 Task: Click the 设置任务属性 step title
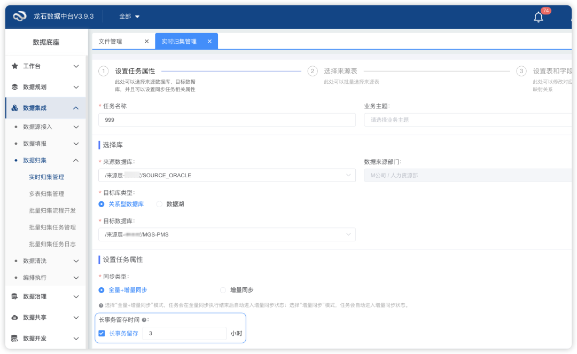coord(135,72)
